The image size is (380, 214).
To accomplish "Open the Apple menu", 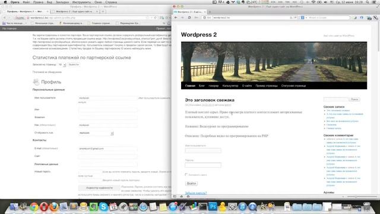I will point(5,2).
